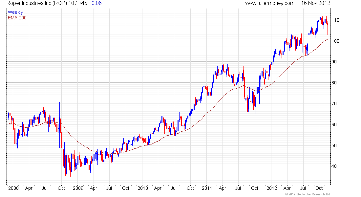Image resolution: width=361 pixels, height=197 pixels.
Task: Click the Roper Industries Inc (ROP) title
Action: (37, 3)
